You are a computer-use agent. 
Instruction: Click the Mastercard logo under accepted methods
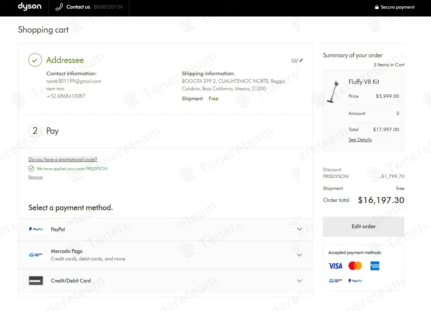[x=355, y=266]
